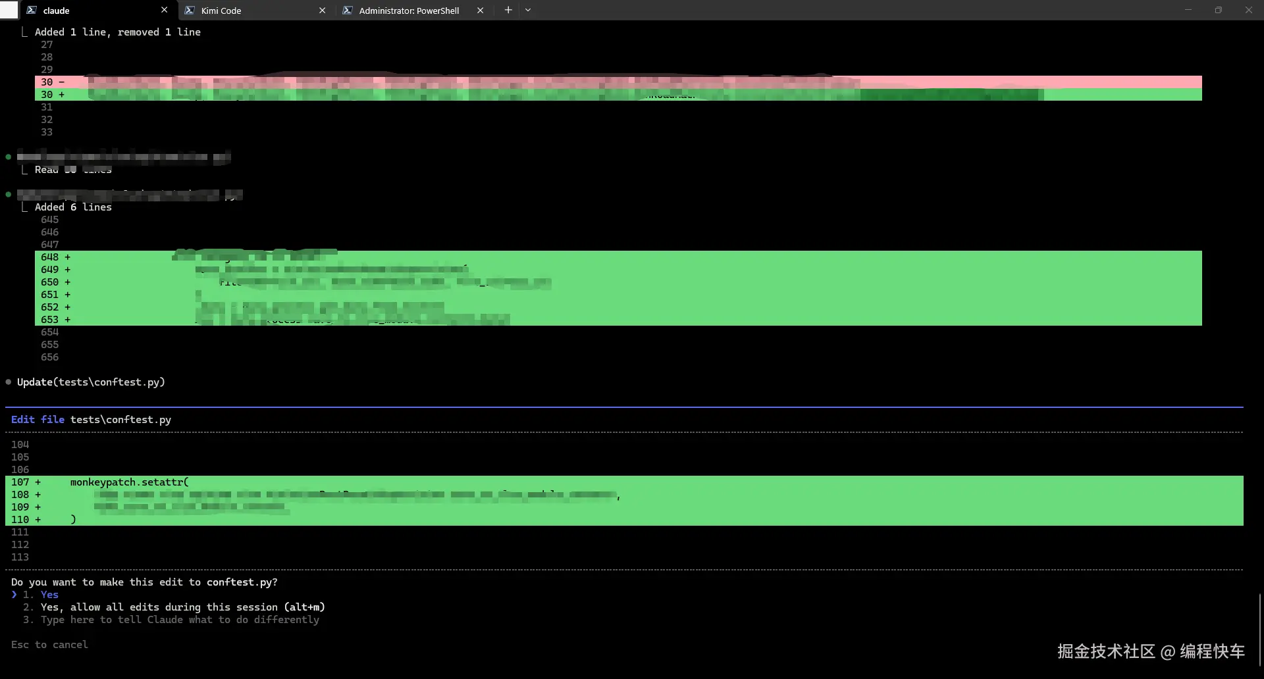Image resolution: width=1264 pixels, height=679 pixels.
Task: Choose option 1 Yes for edit
Action: [49, 595]
